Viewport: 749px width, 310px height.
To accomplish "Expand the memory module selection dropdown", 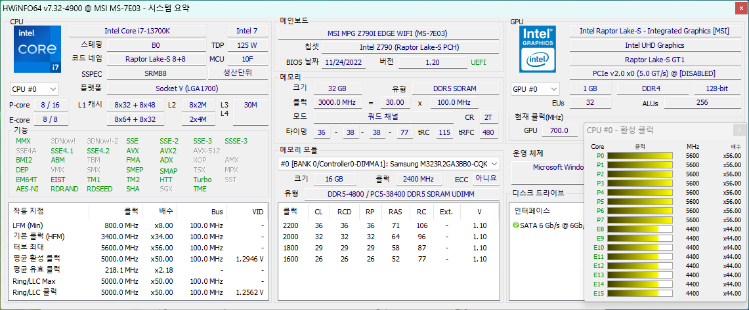I will [389, 164].
